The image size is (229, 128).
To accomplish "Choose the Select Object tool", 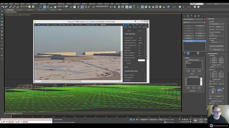I will click(30, 7).
